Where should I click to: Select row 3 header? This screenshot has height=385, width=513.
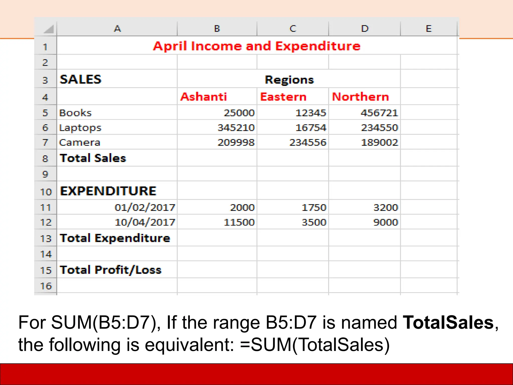pos(45,79)
